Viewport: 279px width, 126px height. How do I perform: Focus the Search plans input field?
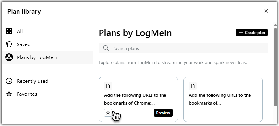183,48
